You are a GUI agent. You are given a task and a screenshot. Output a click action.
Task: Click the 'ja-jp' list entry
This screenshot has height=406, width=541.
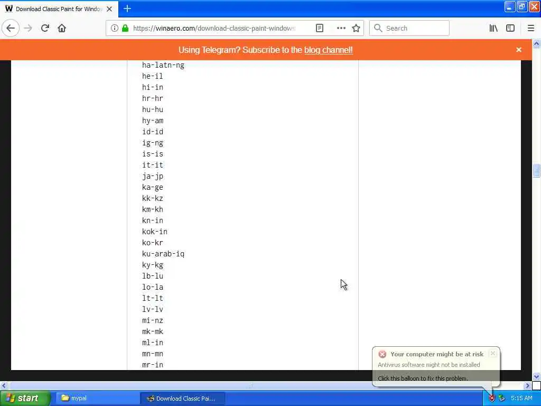coord(153,176)
